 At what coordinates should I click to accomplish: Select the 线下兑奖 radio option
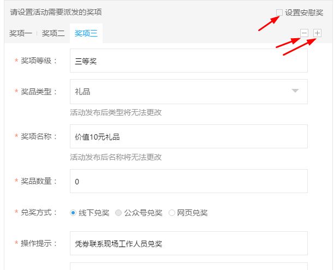73,213
